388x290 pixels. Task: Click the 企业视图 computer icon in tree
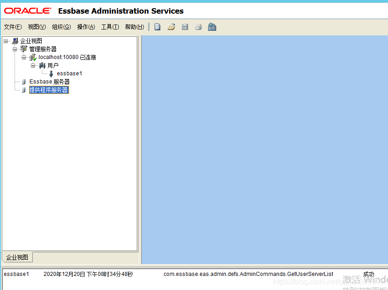[14, 40]
